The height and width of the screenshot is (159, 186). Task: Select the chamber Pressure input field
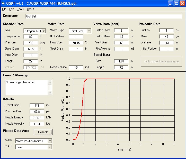point(31,43)
